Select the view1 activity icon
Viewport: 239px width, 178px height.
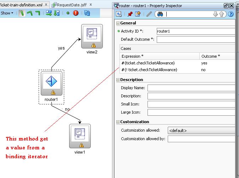pos(80,135)
